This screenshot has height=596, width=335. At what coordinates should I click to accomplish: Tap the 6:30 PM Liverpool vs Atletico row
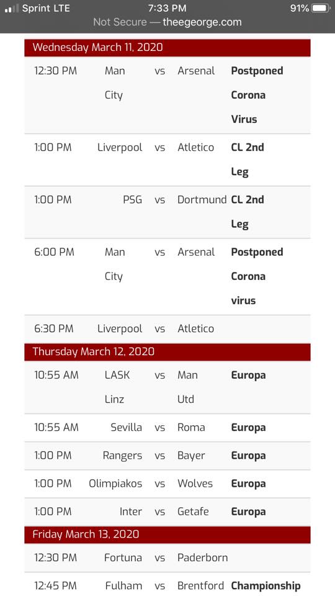[167, 329]
